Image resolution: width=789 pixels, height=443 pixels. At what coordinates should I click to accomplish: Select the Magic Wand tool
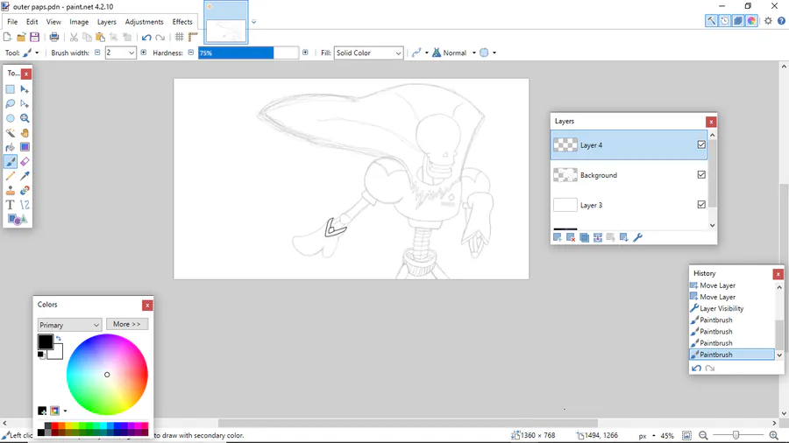[x=10, y=133]
